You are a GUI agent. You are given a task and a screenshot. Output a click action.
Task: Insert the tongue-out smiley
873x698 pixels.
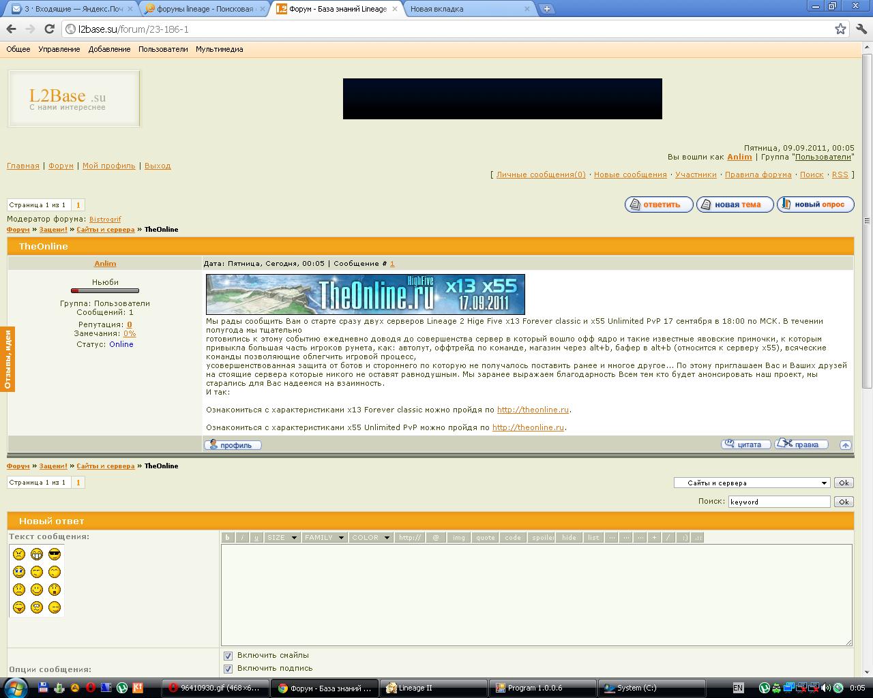click(x=19, y=607)
